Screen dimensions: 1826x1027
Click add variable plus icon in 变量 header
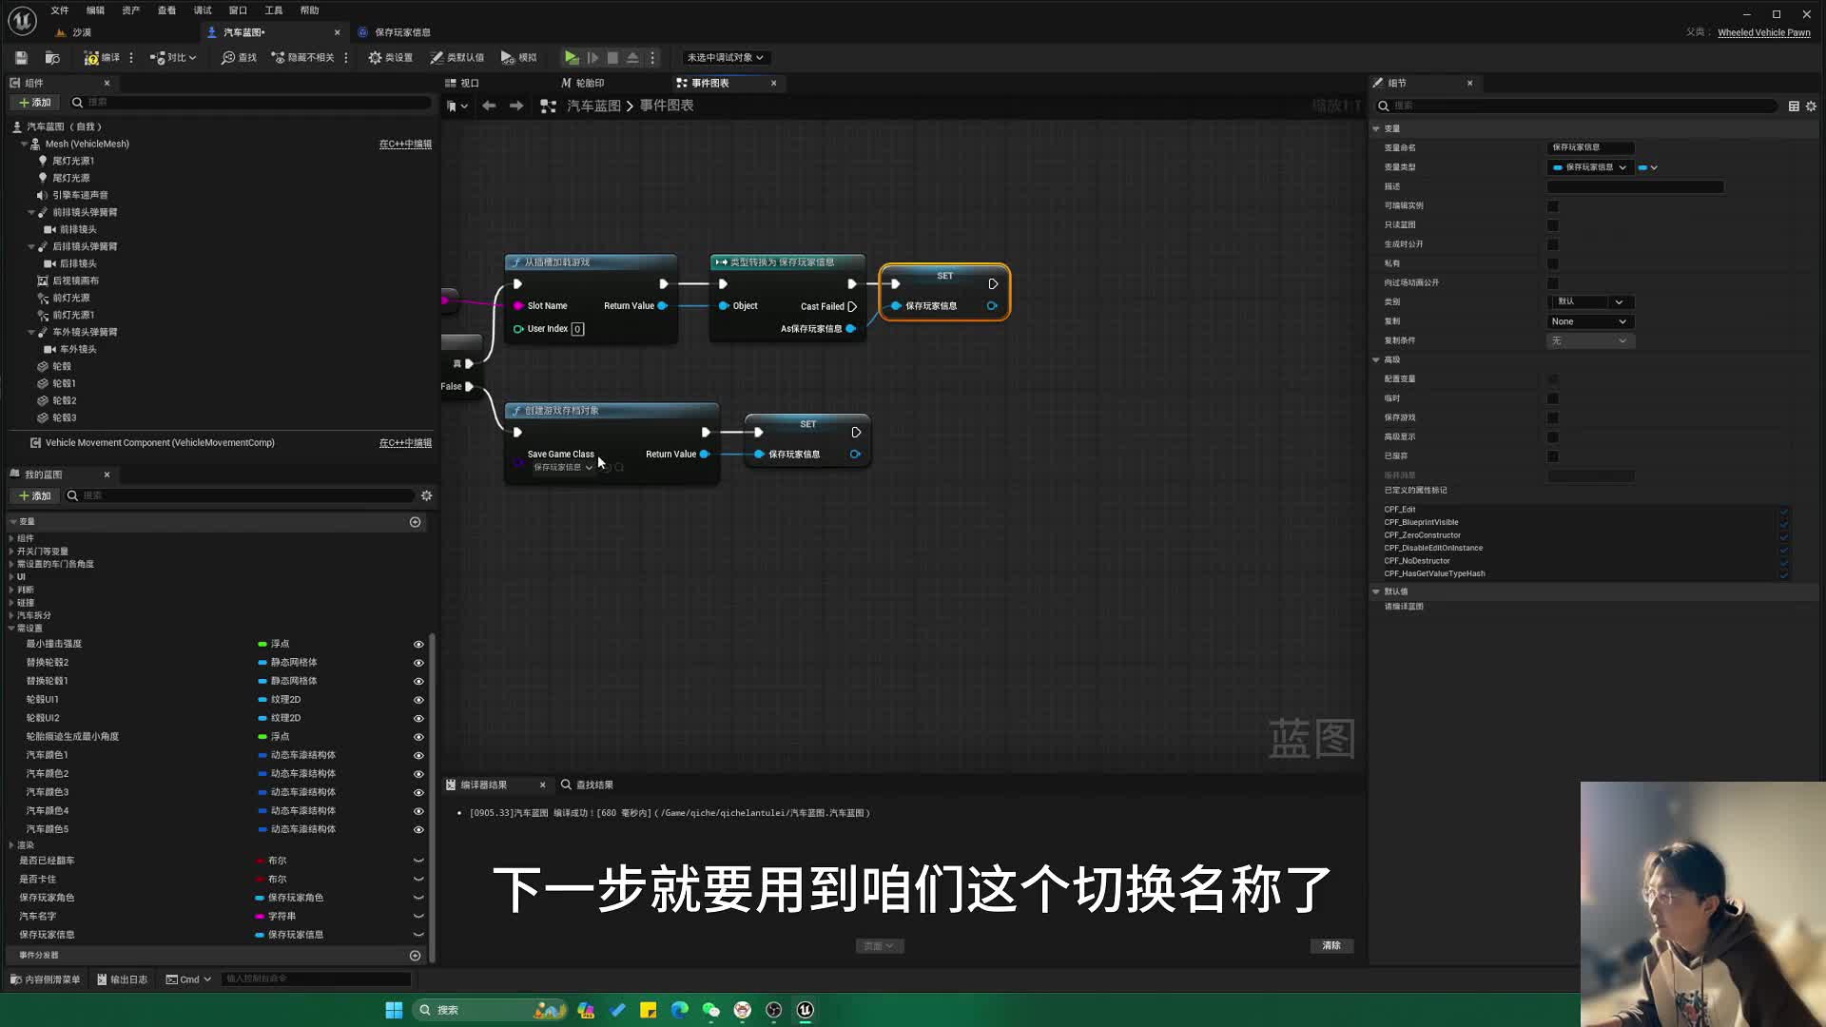415,522
